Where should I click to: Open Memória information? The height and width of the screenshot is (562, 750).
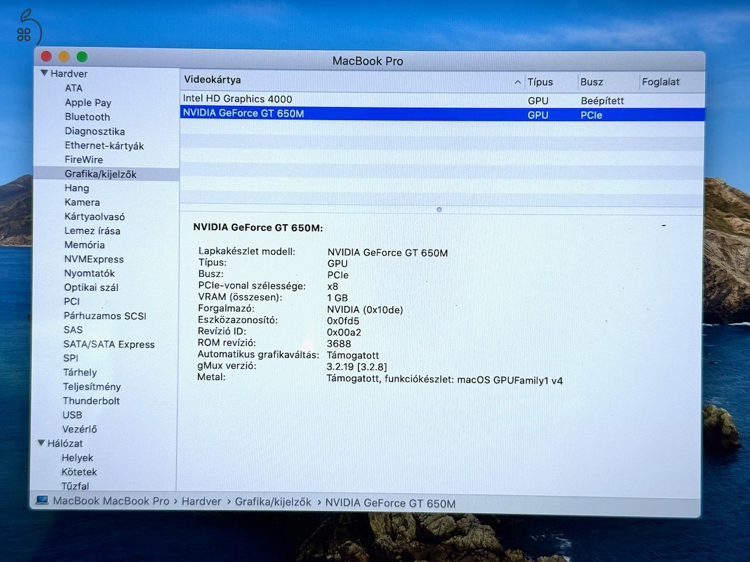pos(84,245)
